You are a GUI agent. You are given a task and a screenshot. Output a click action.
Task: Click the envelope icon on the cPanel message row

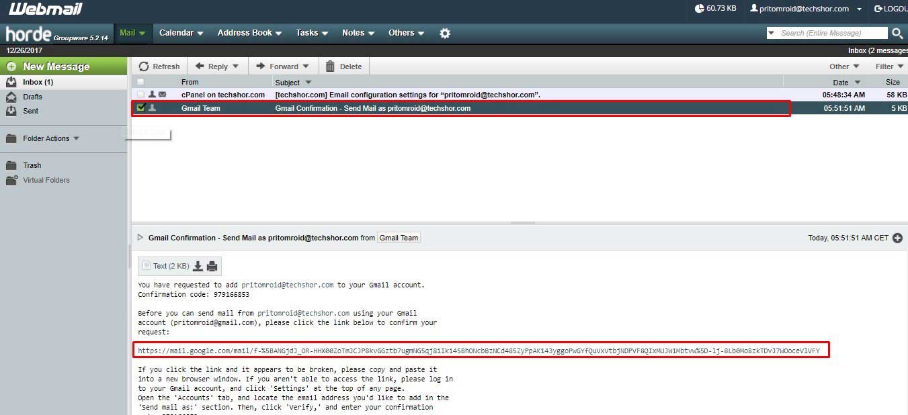[163, 95]
